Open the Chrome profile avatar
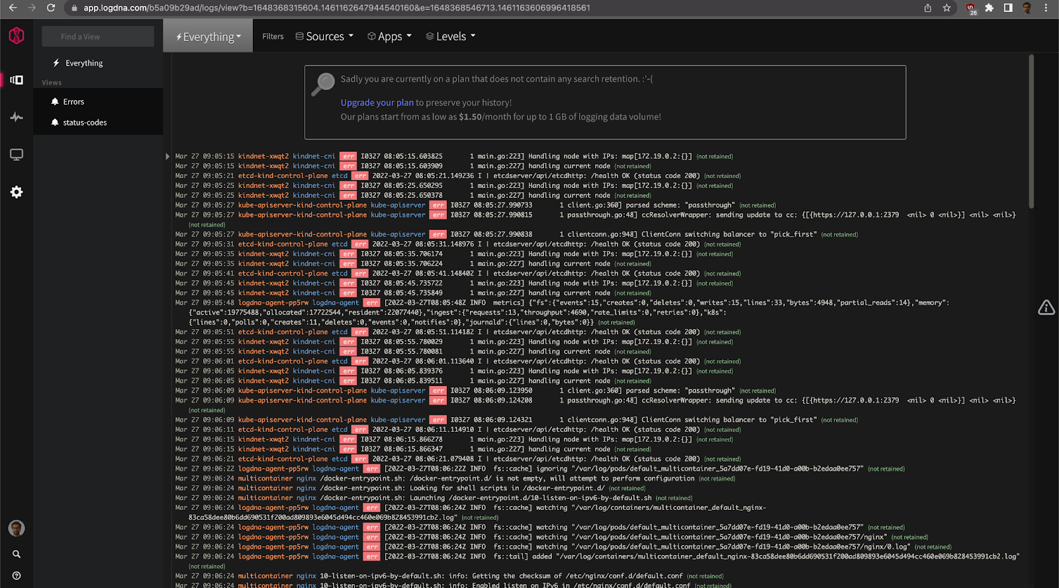Screen dimensions: 1059x588 click(1027, 8)
